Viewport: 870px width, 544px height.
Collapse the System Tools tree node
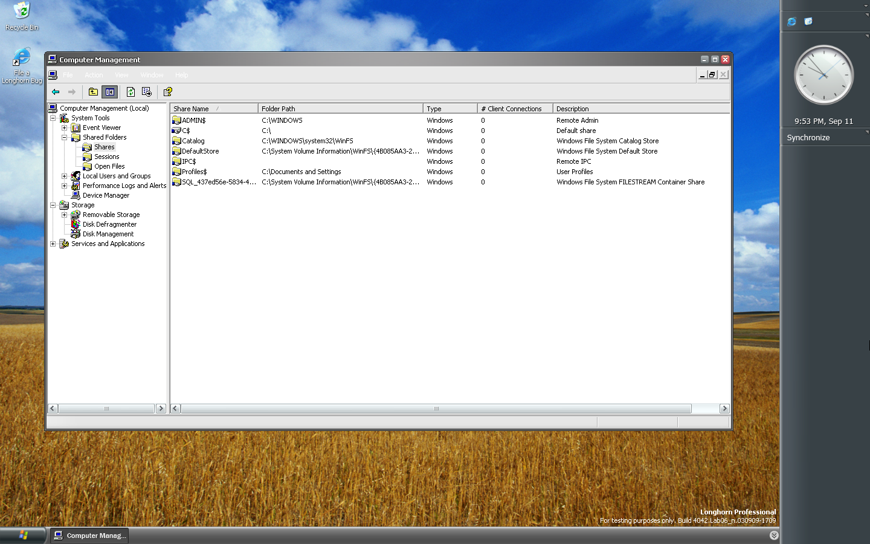(53, 118)
